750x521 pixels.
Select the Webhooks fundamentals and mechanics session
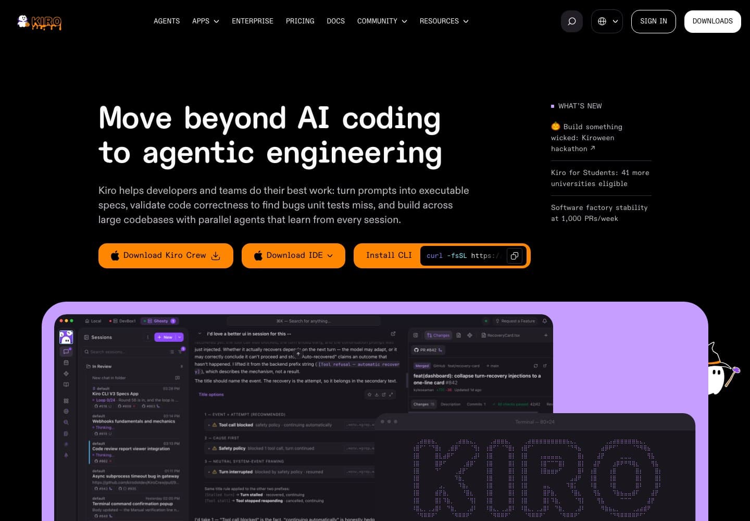[x=134, y=425]
